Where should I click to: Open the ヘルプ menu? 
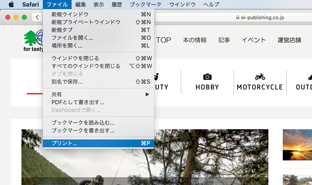click(211, 5)
